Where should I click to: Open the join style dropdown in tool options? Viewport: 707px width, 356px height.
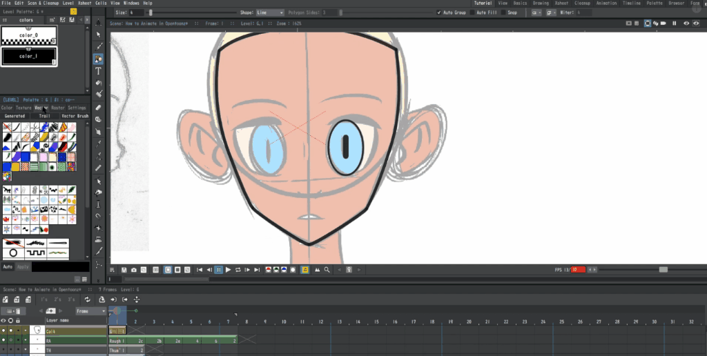click(551, 12)
